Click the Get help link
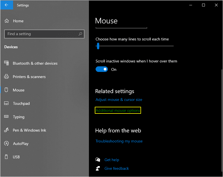This screenshot has height=177, width=223. coord(112,160)
